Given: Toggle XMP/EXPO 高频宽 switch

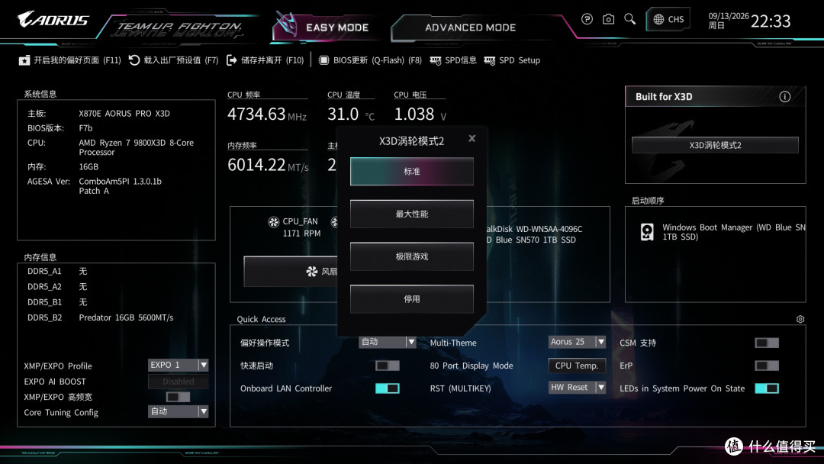Looking at the screenshot, I should coord(178,397).
